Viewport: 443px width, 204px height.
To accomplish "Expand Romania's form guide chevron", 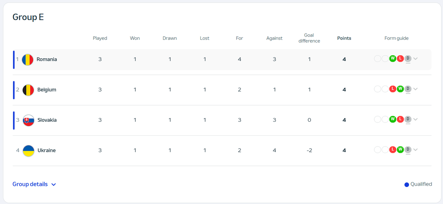I will point(416,59).
